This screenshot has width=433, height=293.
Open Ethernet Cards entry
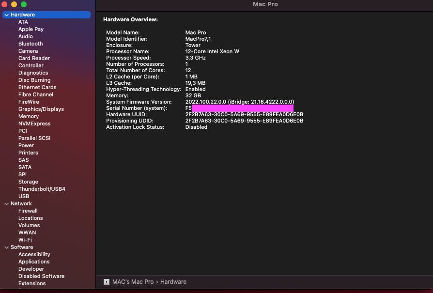pyautogui.click(x=37, y=87)
